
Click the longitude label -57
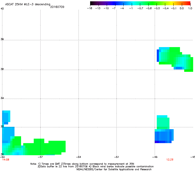(x=40, y=157)
